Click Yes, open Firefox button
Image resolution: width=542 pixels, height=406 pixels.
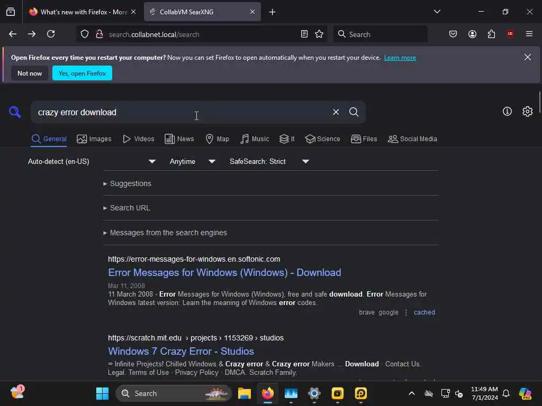82,73
